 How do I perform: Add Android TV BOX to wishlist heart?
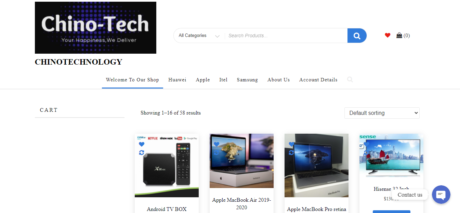pyautogui.click(x=142, y=144)
